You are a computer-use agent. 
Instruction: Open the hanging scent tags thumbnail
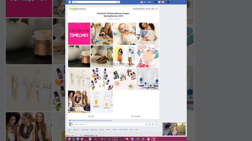tap(79, 79)
